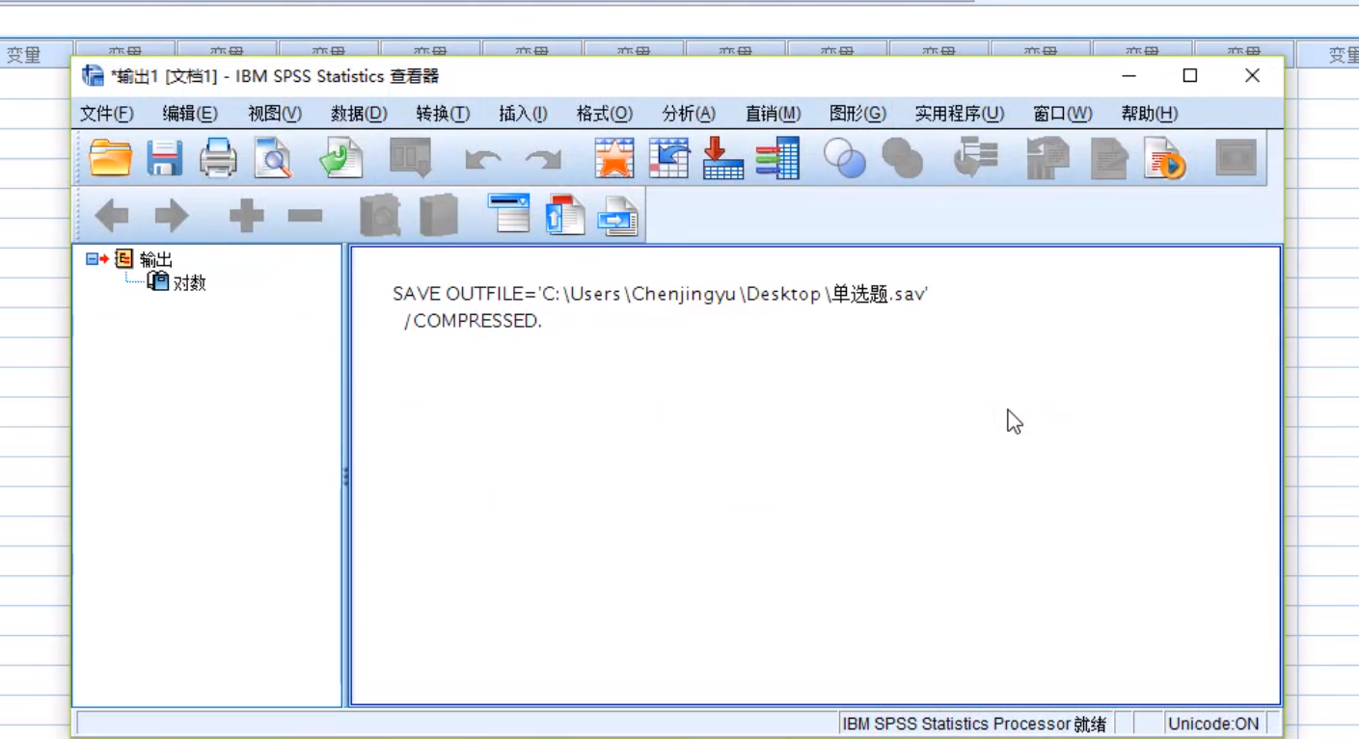Open the 转换(T) menu

coord(443,114)
